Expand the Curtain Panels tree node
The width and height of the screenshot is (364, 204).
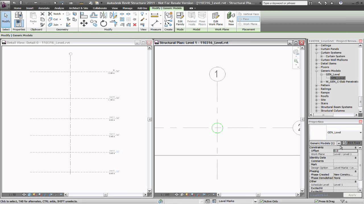(316, 49)
